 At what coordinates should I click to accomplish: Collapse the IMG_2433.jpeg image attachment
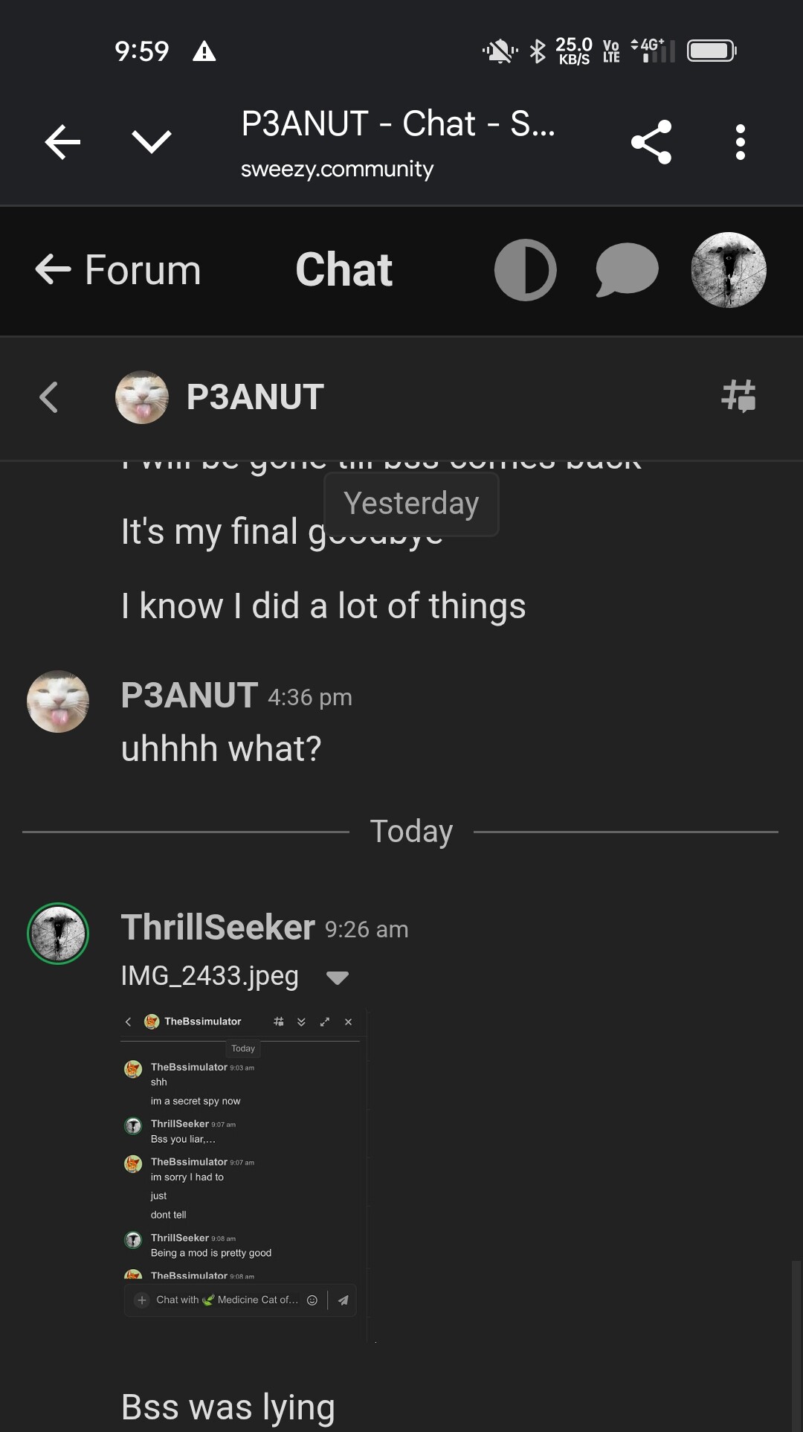coord(338,977)
